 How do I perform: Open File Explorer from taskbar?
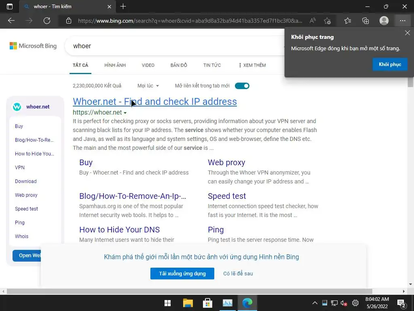click(188, 303)
